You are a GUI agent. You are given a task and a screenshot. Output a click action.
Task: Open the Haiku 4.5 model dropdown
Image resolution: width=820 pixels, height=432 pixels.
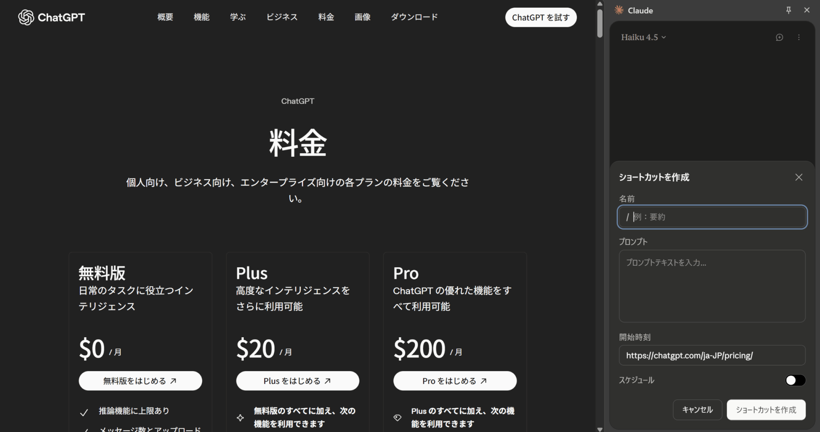tap(643, 37)
